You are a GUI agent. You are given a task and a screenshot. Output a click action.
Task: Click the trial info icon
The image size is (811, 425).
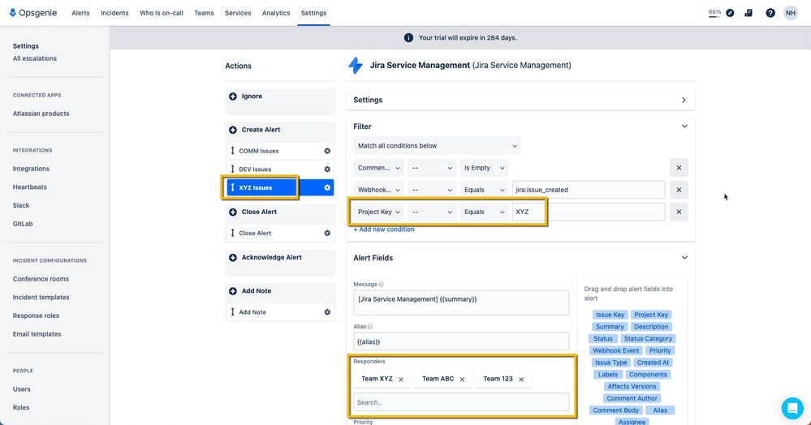tap(408, 38)
